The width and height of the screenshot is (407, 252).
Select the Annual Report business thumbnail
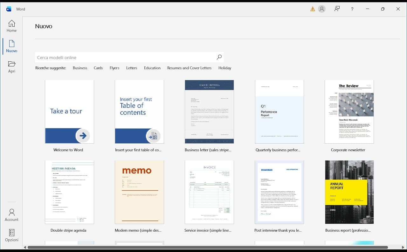tap(349, 192)
